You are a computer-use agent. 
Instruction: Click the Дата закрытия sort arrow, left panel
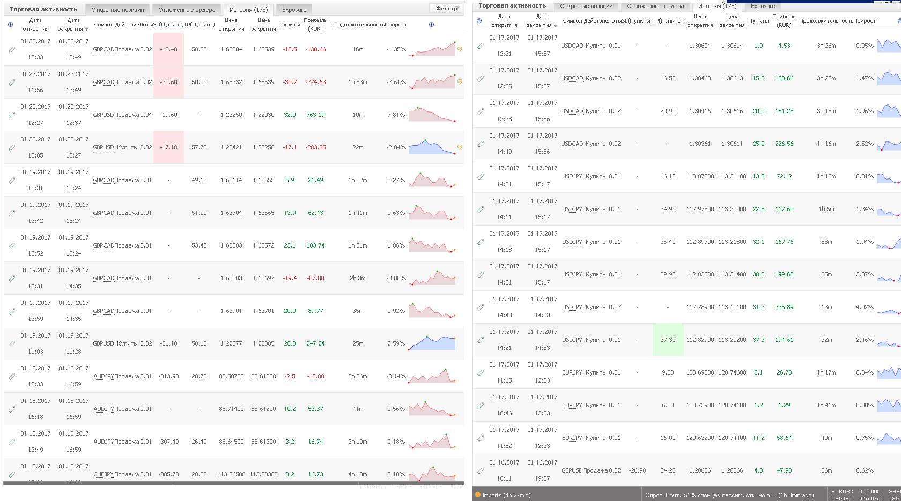click(x=86, y=29)
